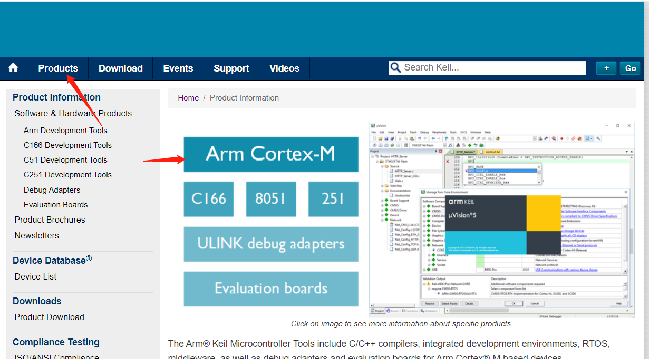Submit the search with Go button
Screen dimensions: 649x359
pos(631,68)
